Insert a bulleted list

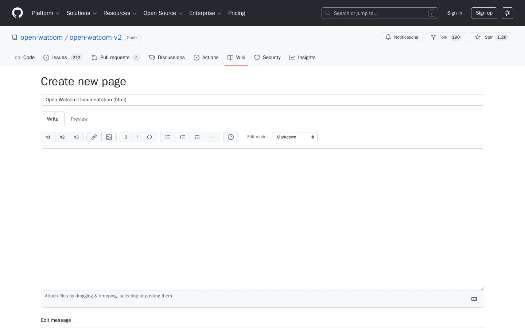168,137
